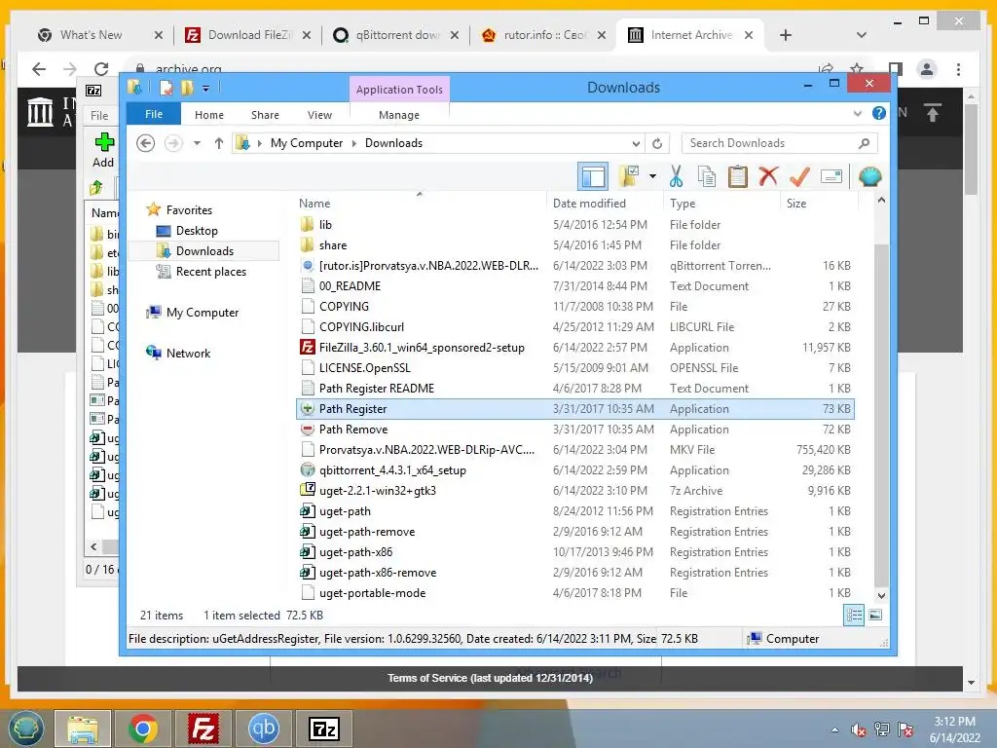Open the recent locations dropdown
This screenshot has width=997, height=748.
197,143
